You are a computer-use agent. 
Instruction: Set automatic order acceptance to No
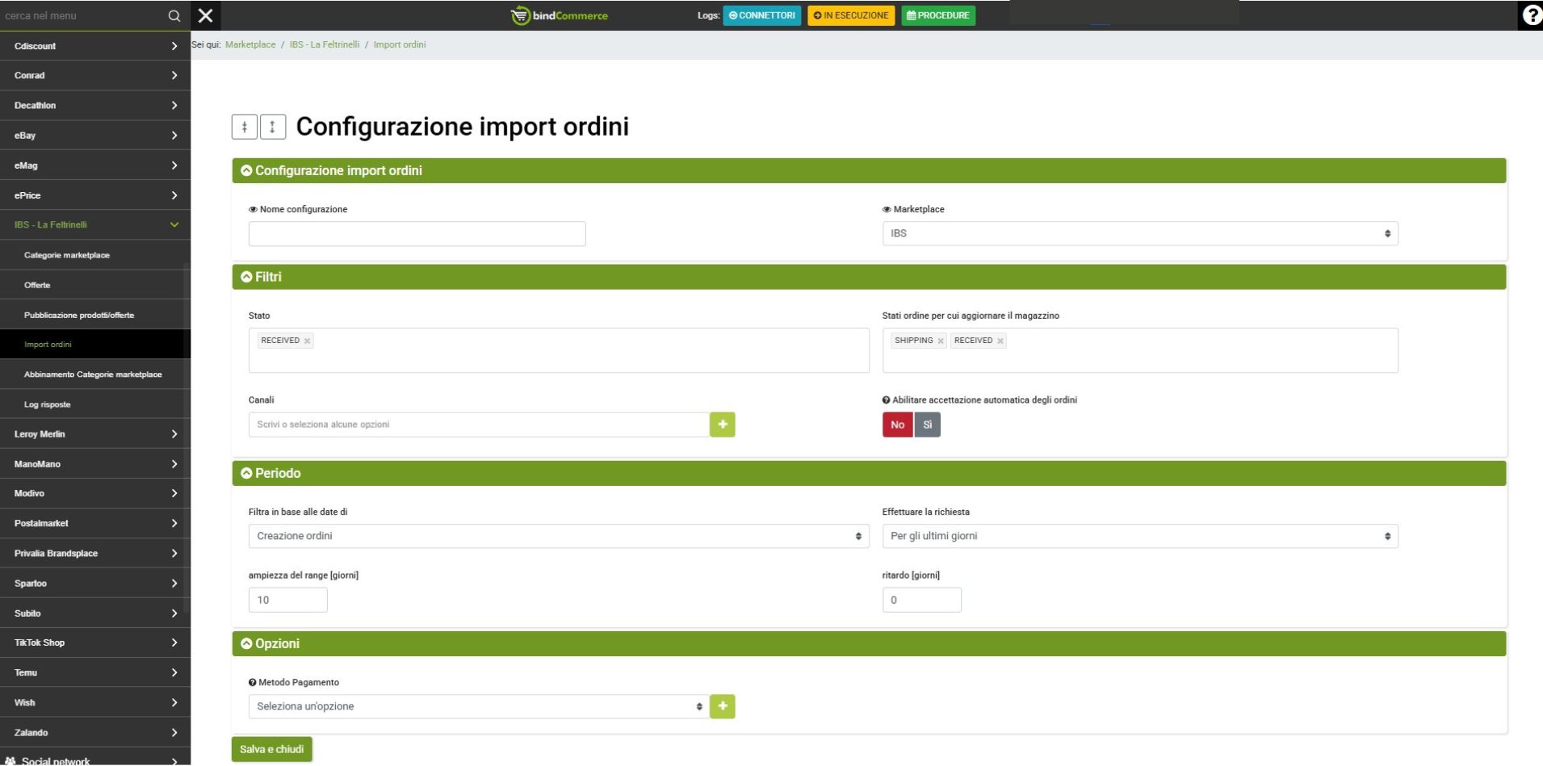point(897,425)
